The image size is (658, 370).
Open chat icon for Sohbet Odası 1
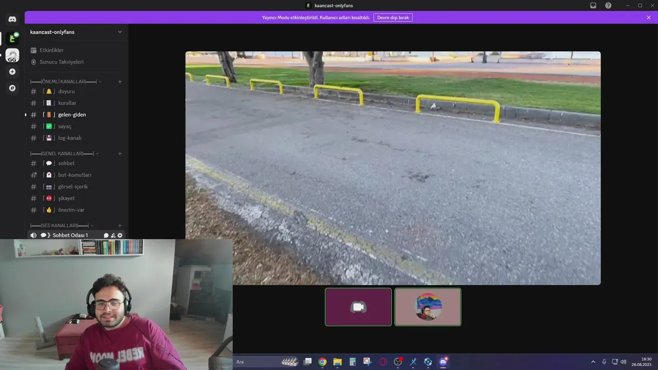(x=106, y=235)
